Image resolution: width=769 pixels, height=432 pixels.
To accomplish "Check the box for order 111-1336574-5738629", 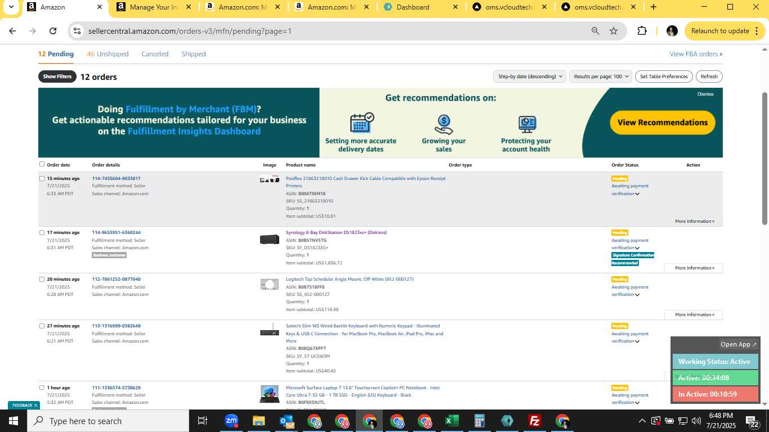I will [x=42, y=388].
